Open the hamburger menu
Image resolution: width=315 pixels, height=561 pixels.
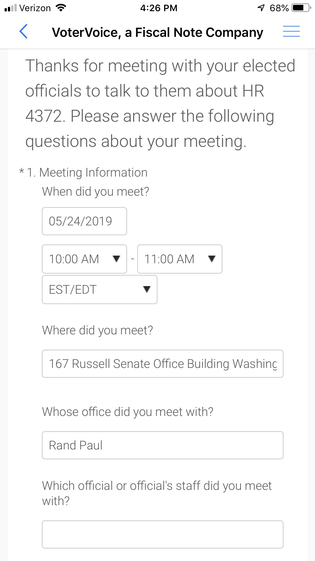click(x=291, y=32)
